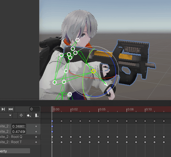This screenshot has height=157, width=171.
Task: Click the yellow selected bone handle on the arm
Action: (94, 71)
